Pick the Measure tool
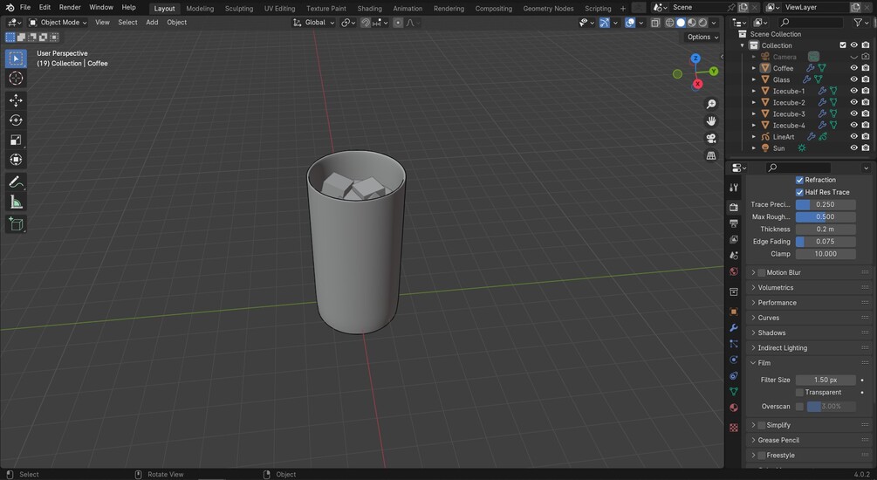 click(x=16, y=202)
